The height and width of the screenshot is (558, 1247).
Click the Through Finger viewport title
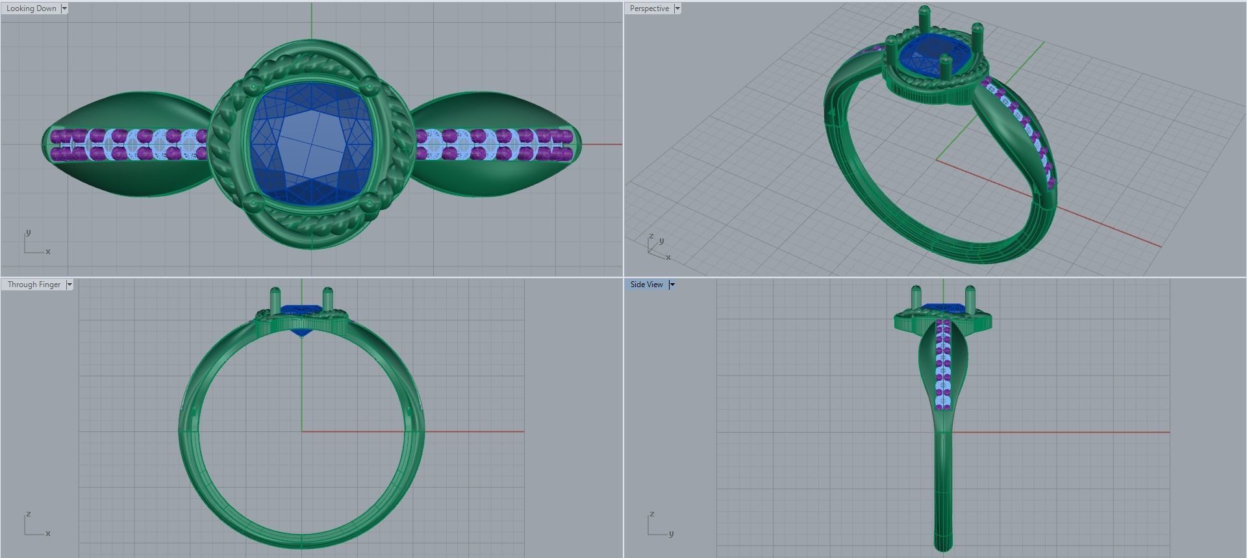[34, 285]
